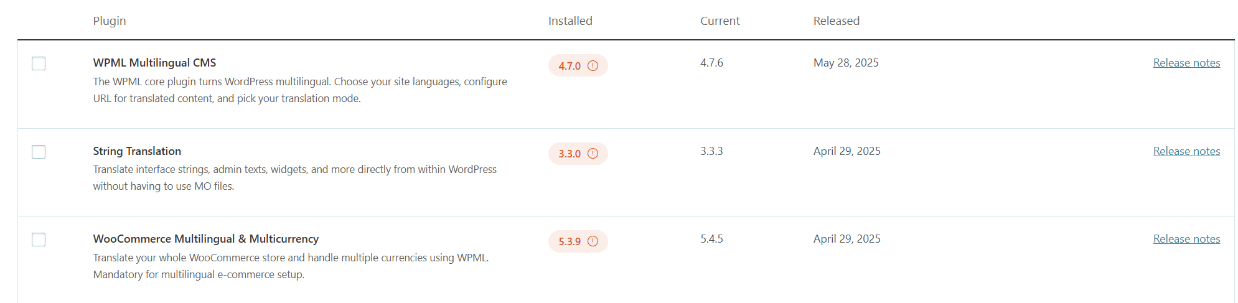The width and height of the screenshot is (1238, 303).
Task: Click the outdated alert icon beside 3.3.0
Action: click(x=593, y=153)
